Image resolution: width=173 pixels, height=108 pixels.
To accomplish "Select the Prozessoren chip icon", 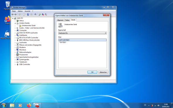I will pos(17,55).
